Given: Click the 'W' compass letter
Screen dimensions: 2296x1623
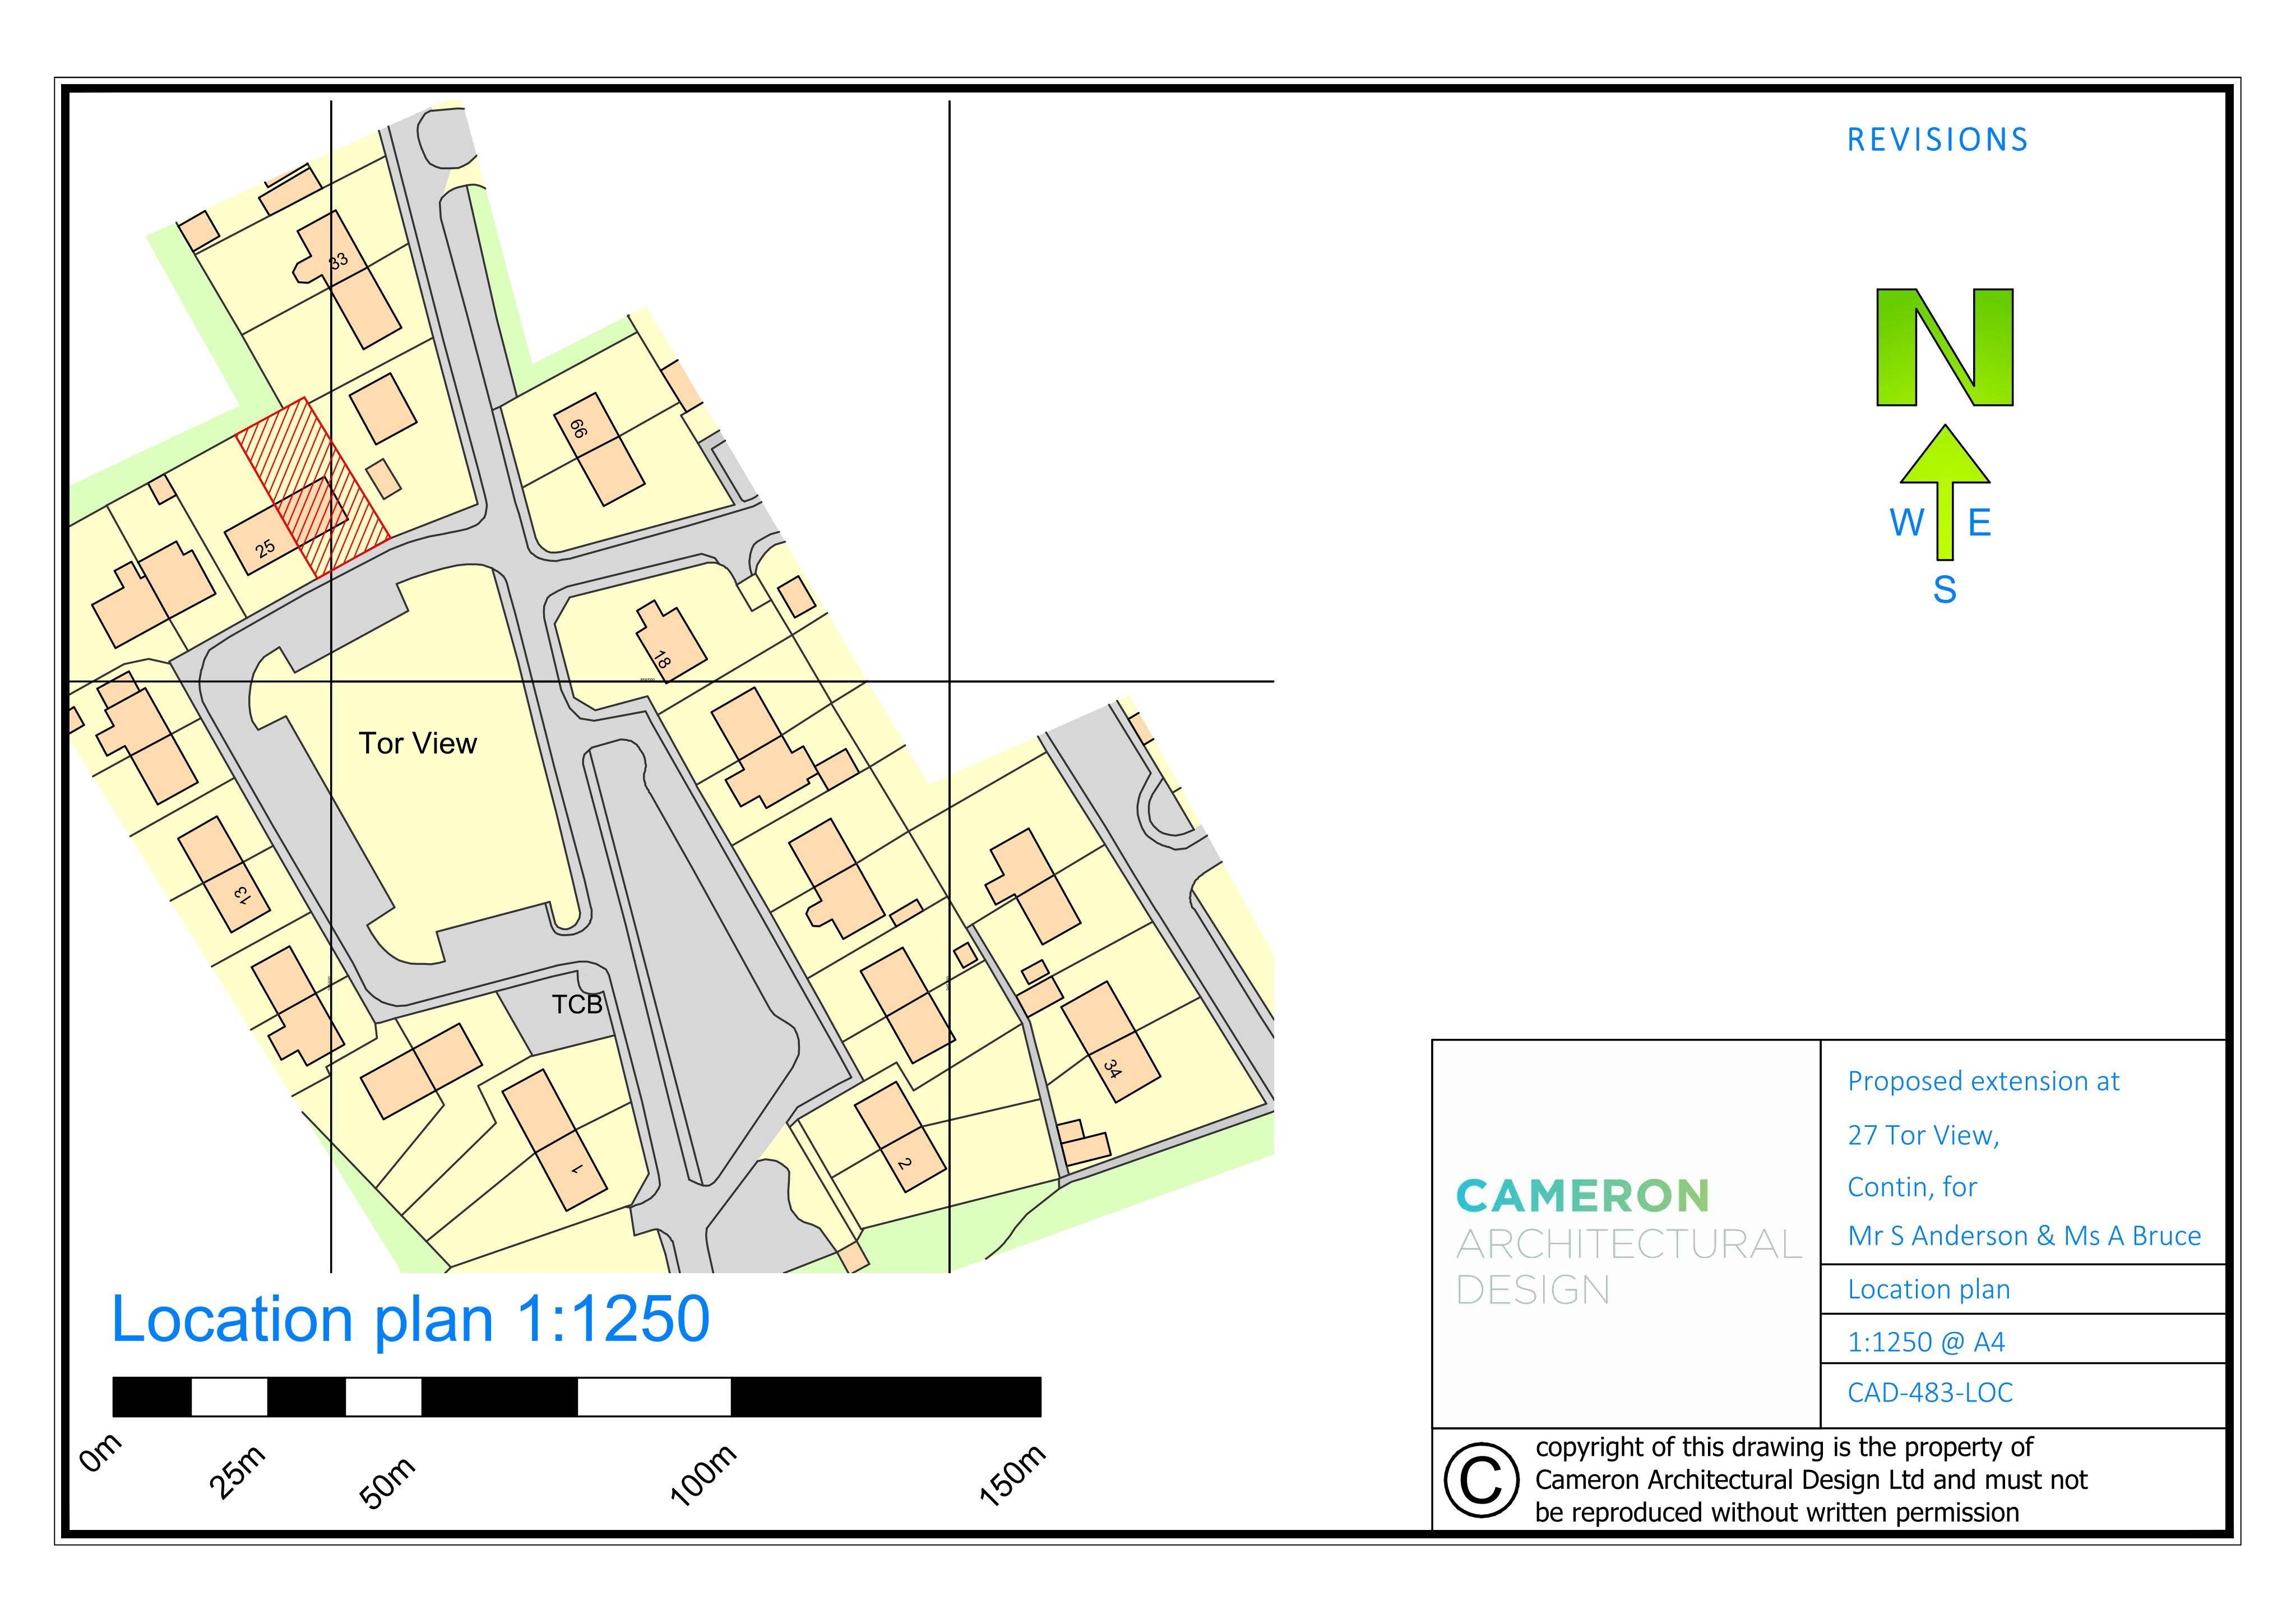Looking at the screenshot, I should (1907, 523).
